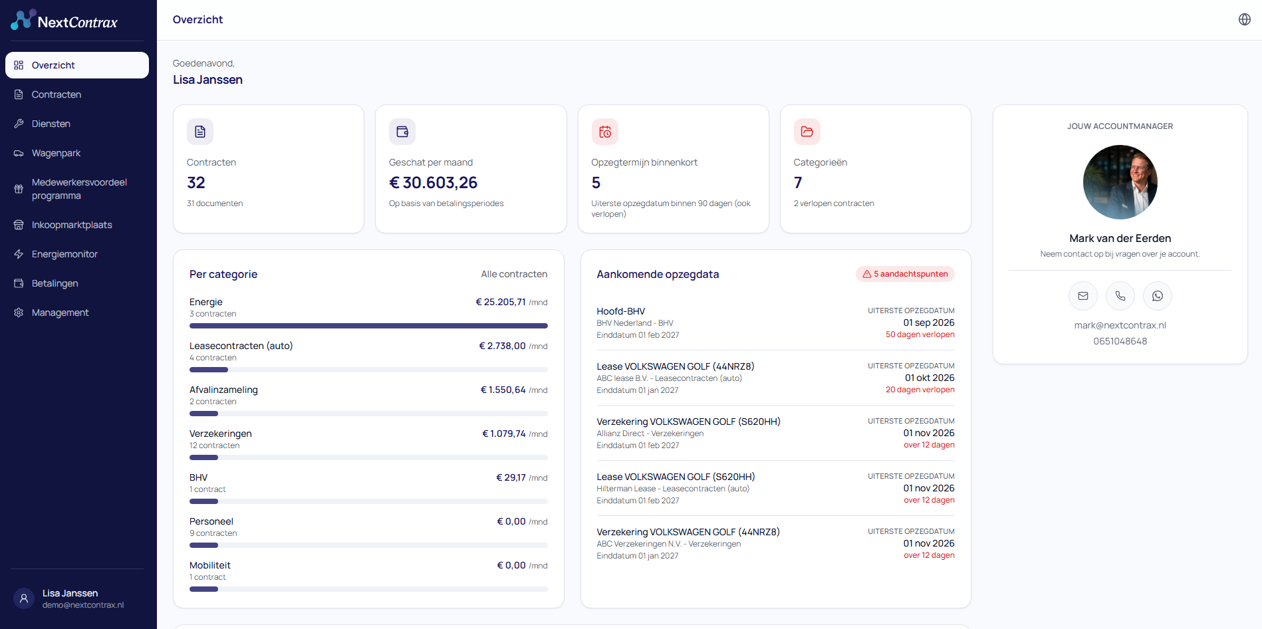Open the Hoofd-BHV contract entry
1262x629 pixels.
[775, 322]
